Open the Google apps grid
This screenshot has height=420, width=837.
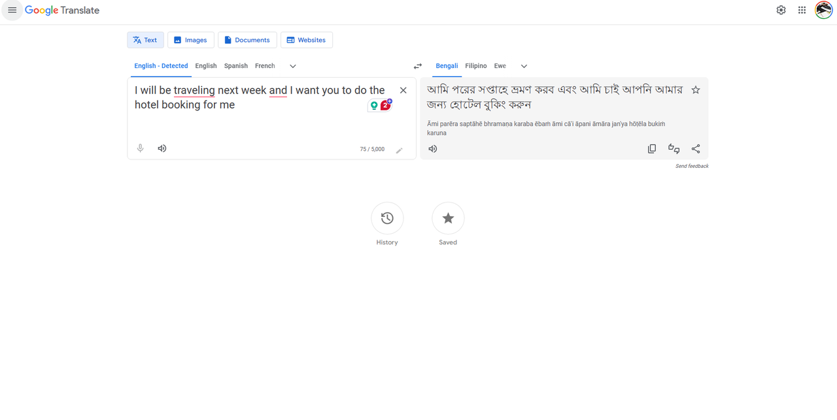(802, 10)
